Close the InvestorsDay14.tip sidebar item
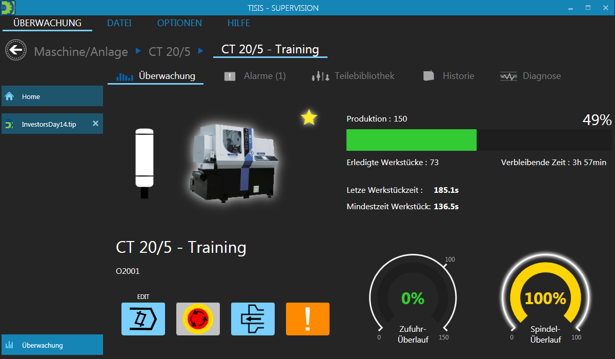 (x=95, y=124)
